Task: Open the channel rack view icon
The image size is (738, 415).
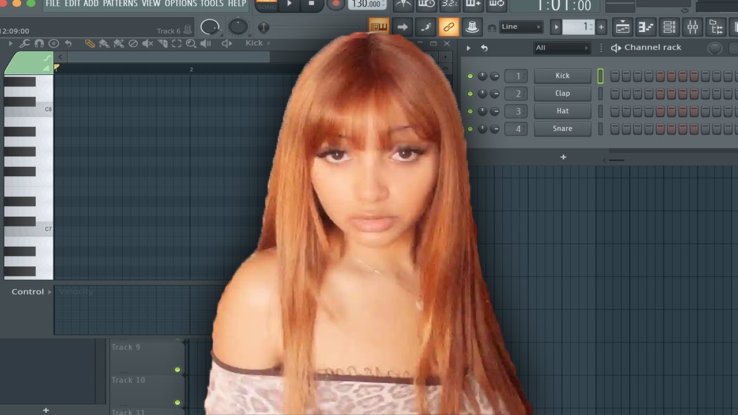Action: (x=669, y=27)
